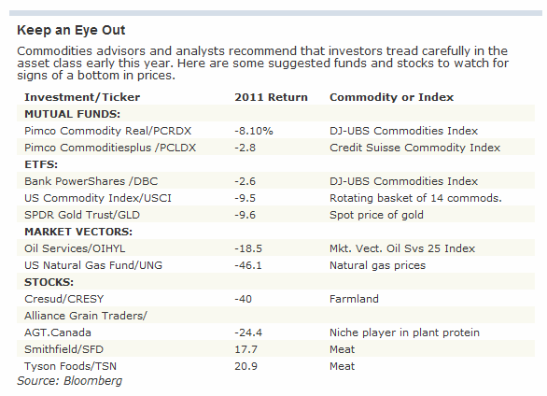Click Pimco Commoditiesplus /PCLDX entry
The height and width of the screenshot is (396, 547).
(110, 148)
